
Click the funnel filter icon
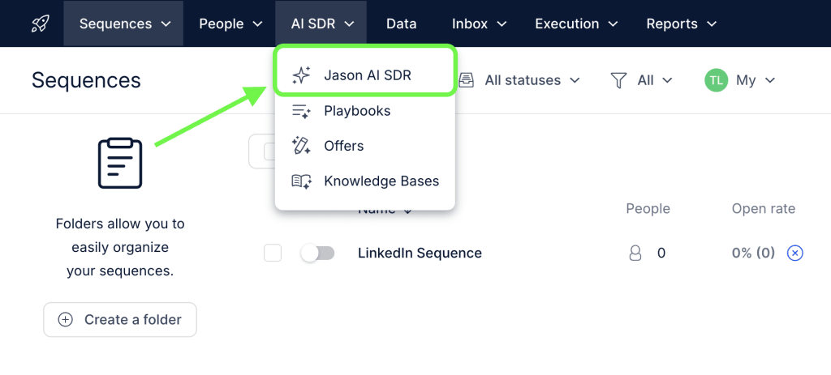click(x=618, y=80)
